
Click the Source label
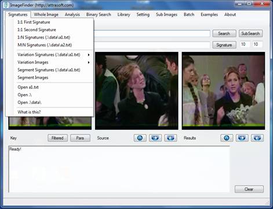(103, 138)
